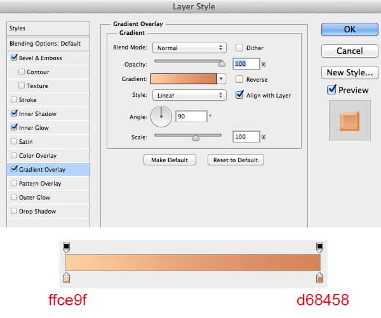Uncheck Align with Layer
This screenshot has width=381, height=318.
click(239, 95)
